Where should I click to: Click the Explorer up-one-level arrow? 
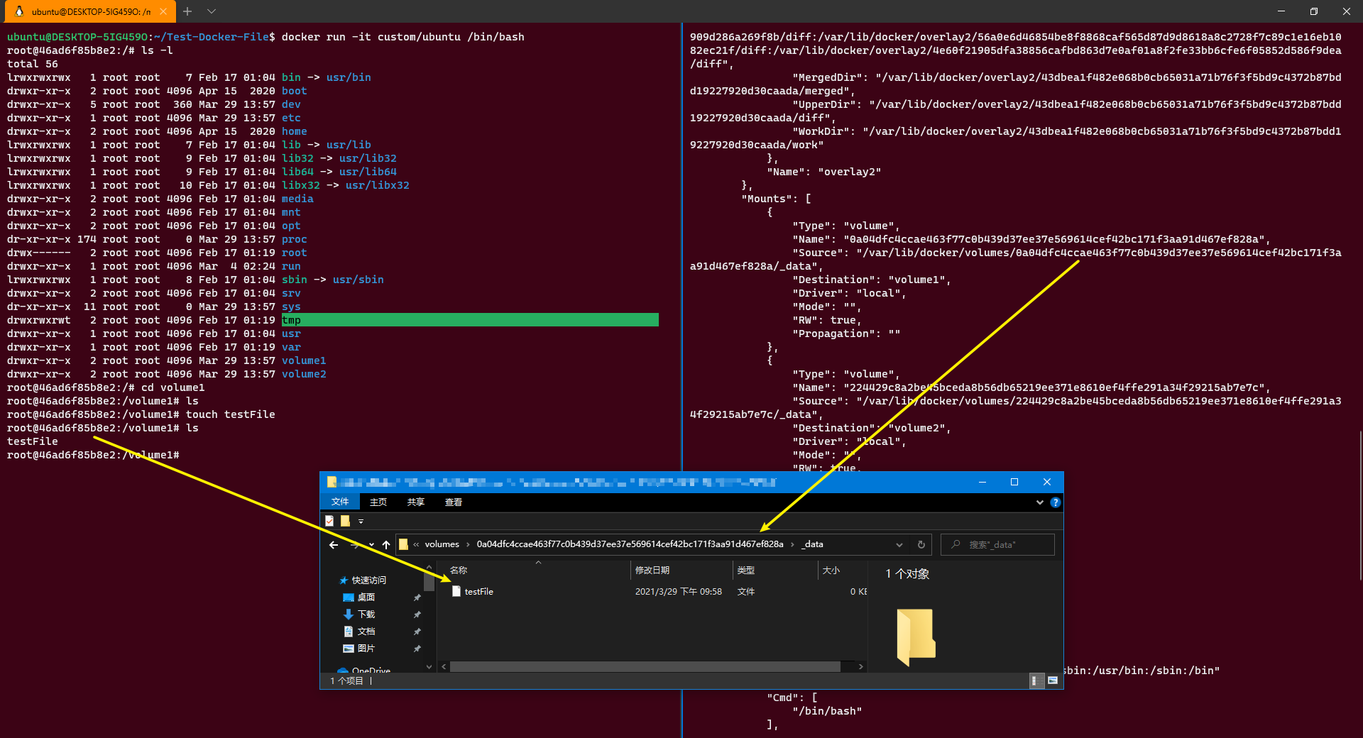coord(386,545)
